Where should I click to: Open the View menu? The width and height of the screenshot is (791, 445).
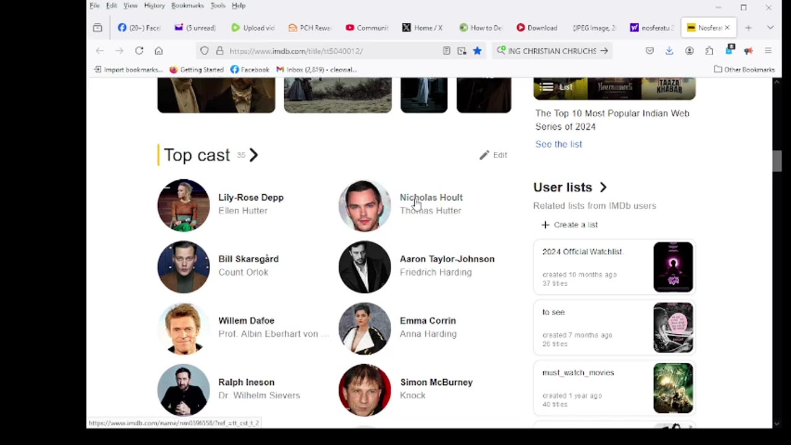(x=130, y=6)
